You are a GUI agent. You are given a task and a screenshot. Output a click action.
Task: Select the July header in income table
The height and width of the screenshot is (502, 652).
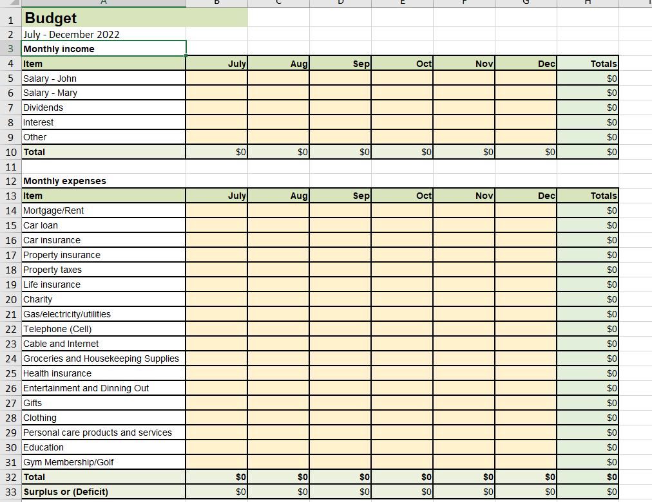(216, 63)
